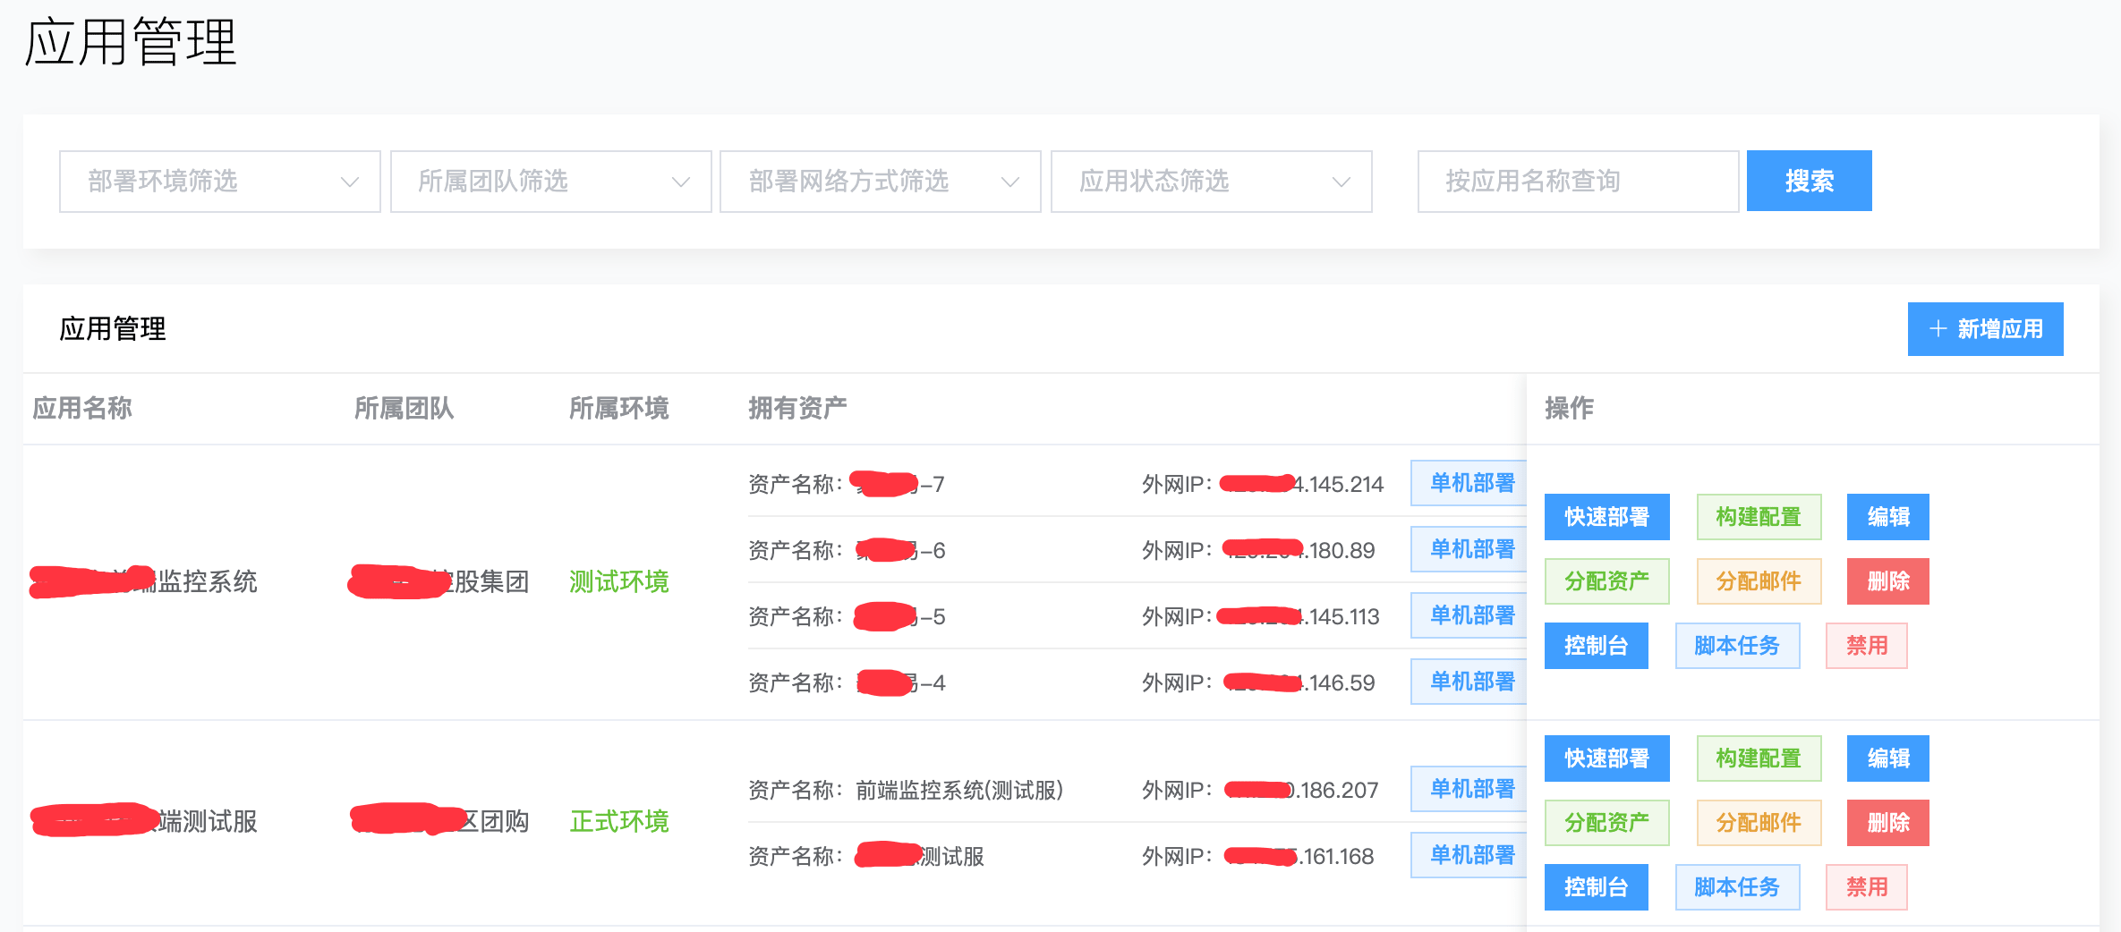Open the 部署环境筛选 dropdown
Image resolution: width=2121 pixels, height=932 pixels.
pos(220,182)
